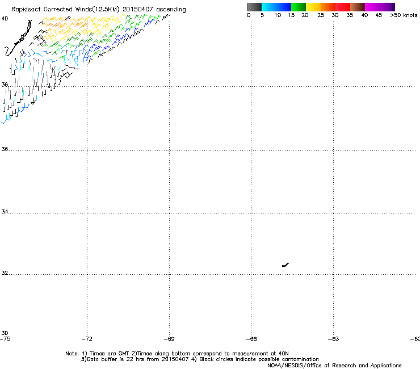
Task: Click the 'NOAA/NESDIS/Office of Research and Applications' credit
Action: [x=334, y=366]
